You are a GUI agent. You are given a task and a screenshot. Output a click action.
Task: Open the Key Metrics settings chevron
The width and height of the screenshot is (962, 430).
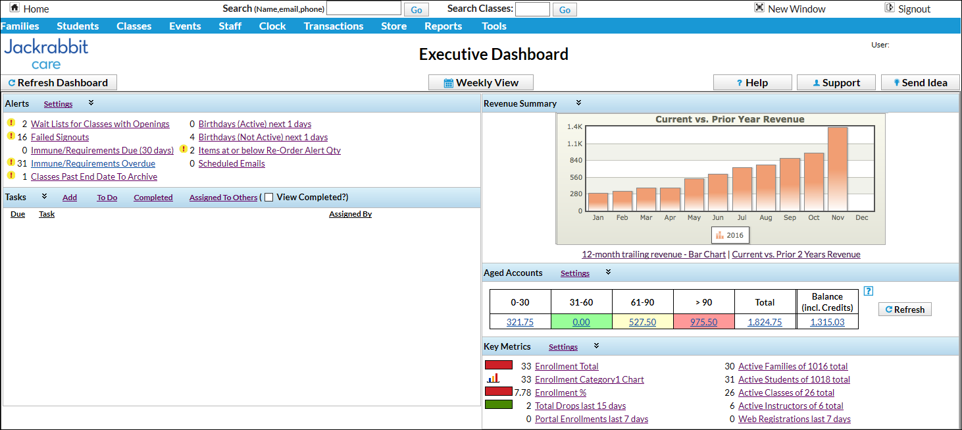(x=596, y=346)
